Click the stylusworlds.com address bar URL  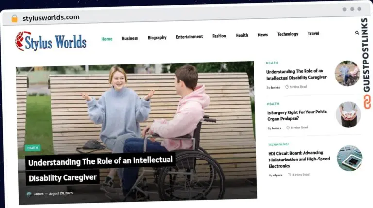click(51, 17)
